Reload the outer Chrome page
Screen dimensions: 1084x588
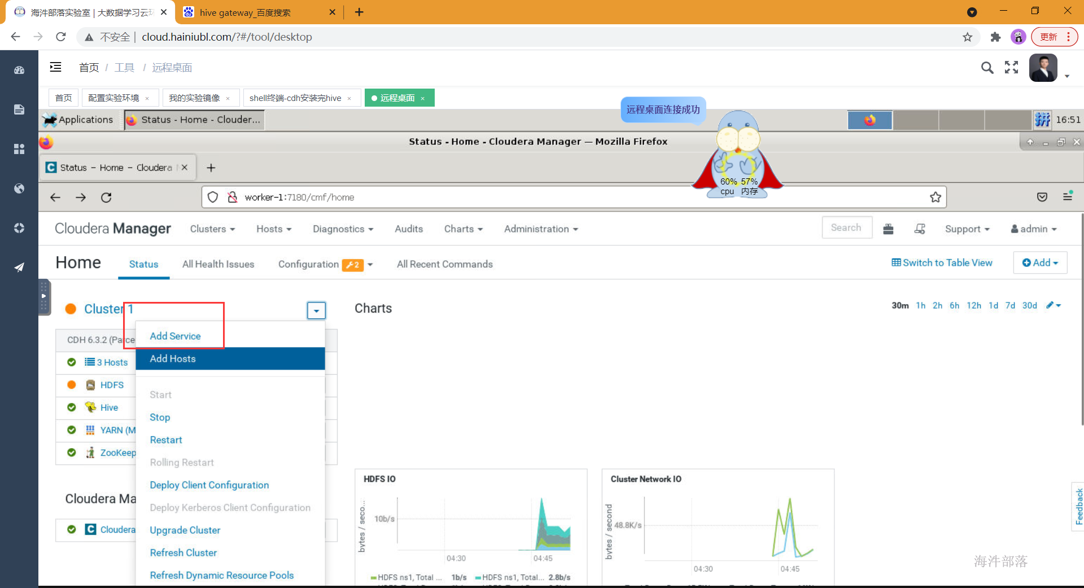[61, 37]
